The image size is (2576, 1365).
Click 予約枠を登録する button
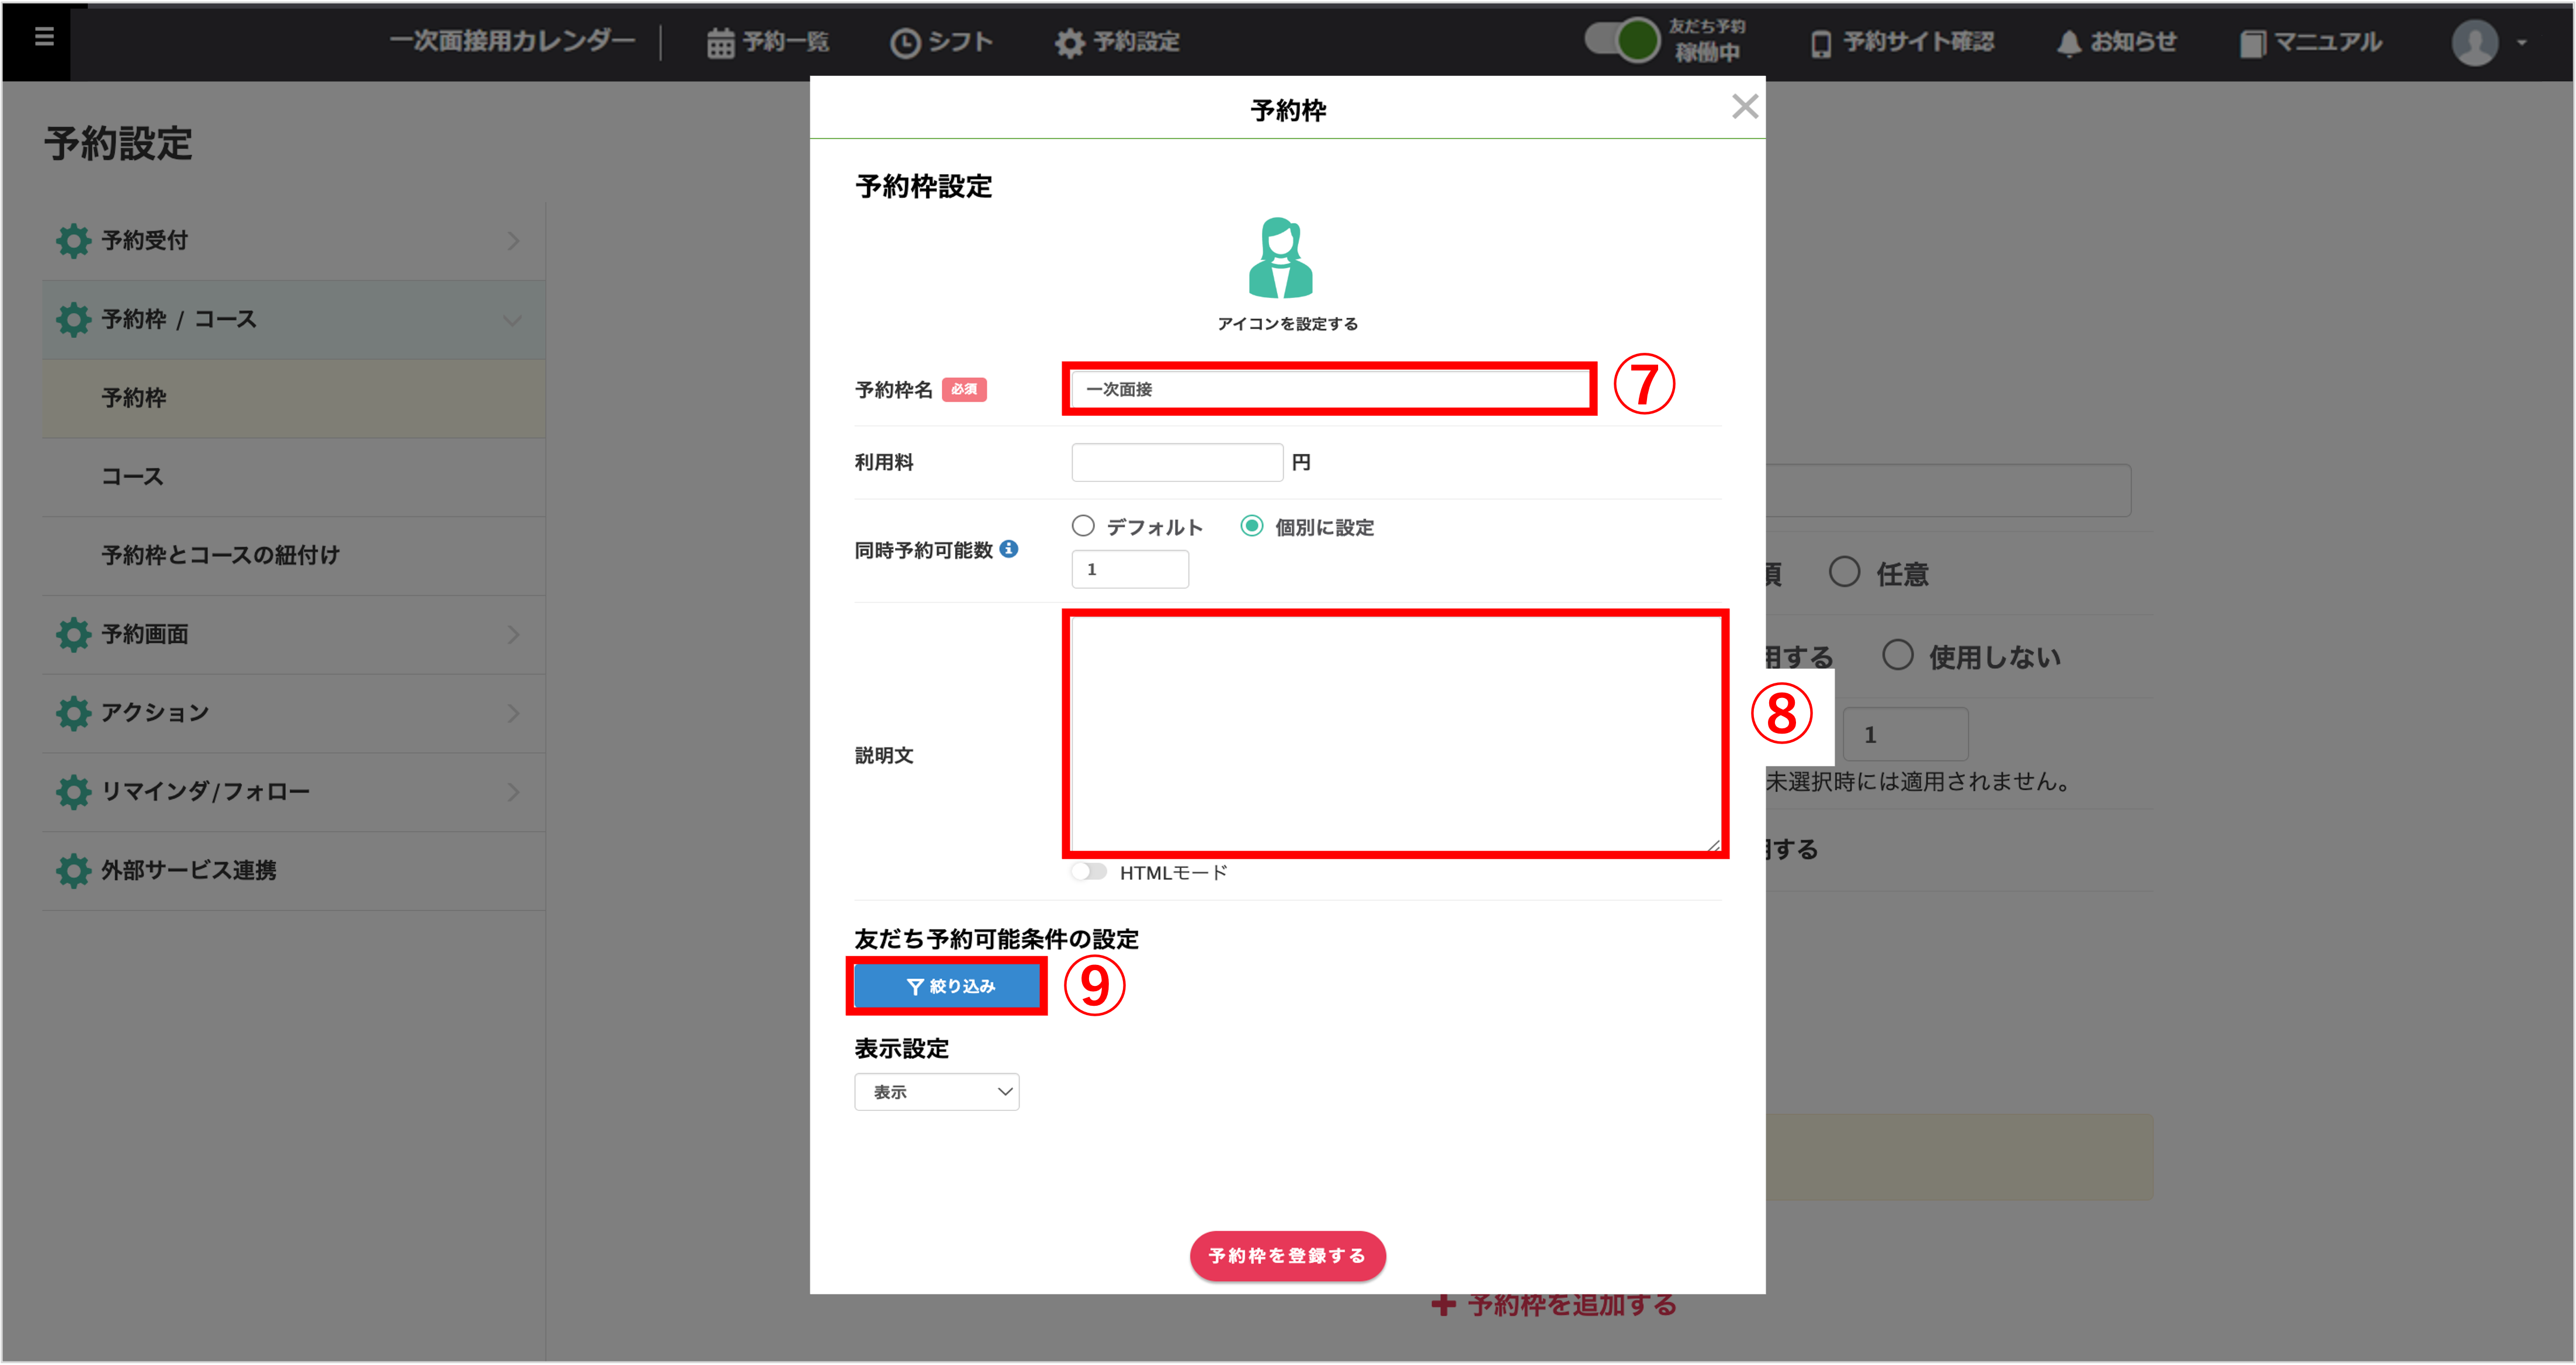(1287, 1255)
